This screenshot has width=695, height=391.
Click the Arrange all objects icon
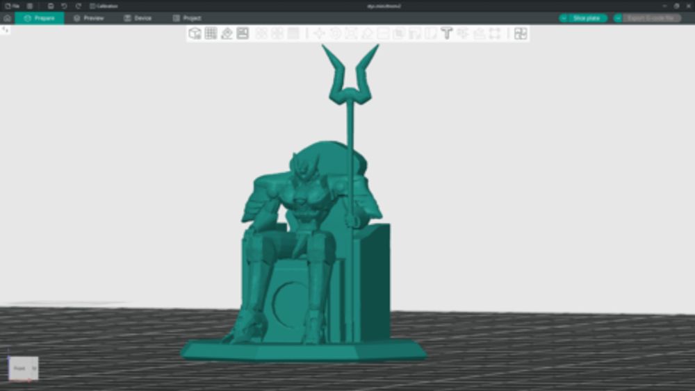243,33
